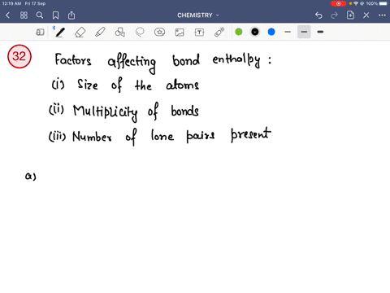Tap the handwritten word 'enthalpy'
The height and width of the screenshot is (293, 390).
point(236,60)
